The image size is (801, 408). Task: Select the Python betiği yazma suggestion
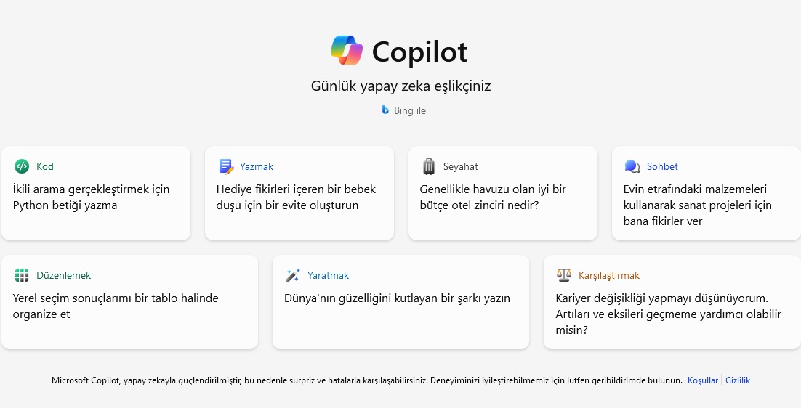coord(96,193)
